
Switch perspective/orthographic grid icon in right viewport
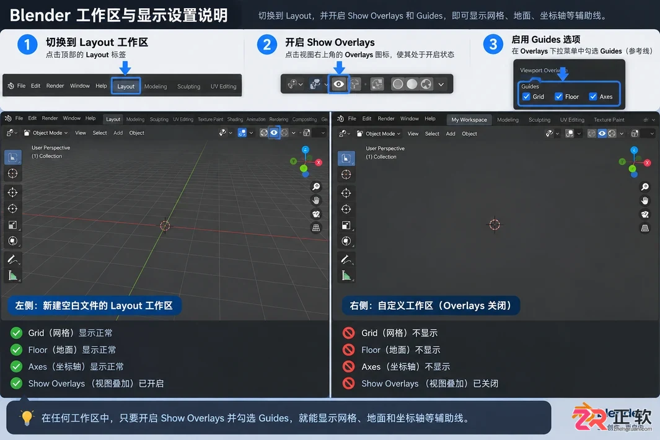click(x=645, y=228)
